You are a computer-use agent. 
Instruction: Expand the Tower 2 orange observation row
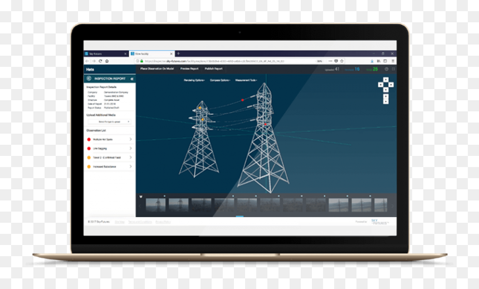point(110,158)
